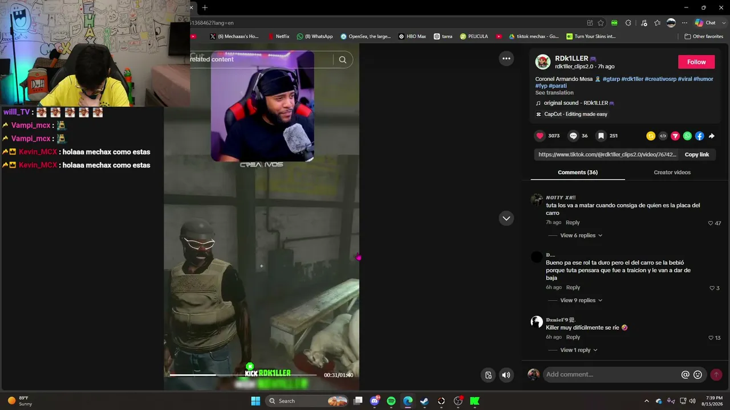Open the WhatsApp bookmark
The image size is (730, 410).
[315, 36]
